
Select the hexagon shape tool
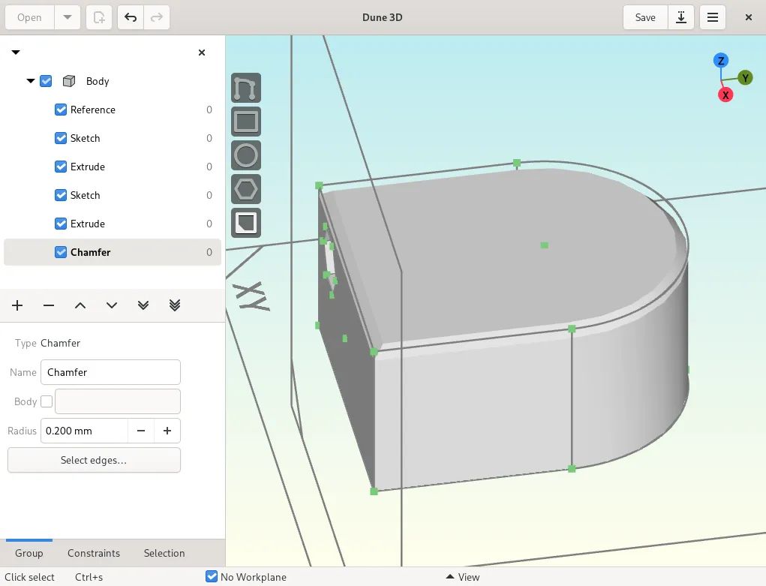click(x=246, y=189)
